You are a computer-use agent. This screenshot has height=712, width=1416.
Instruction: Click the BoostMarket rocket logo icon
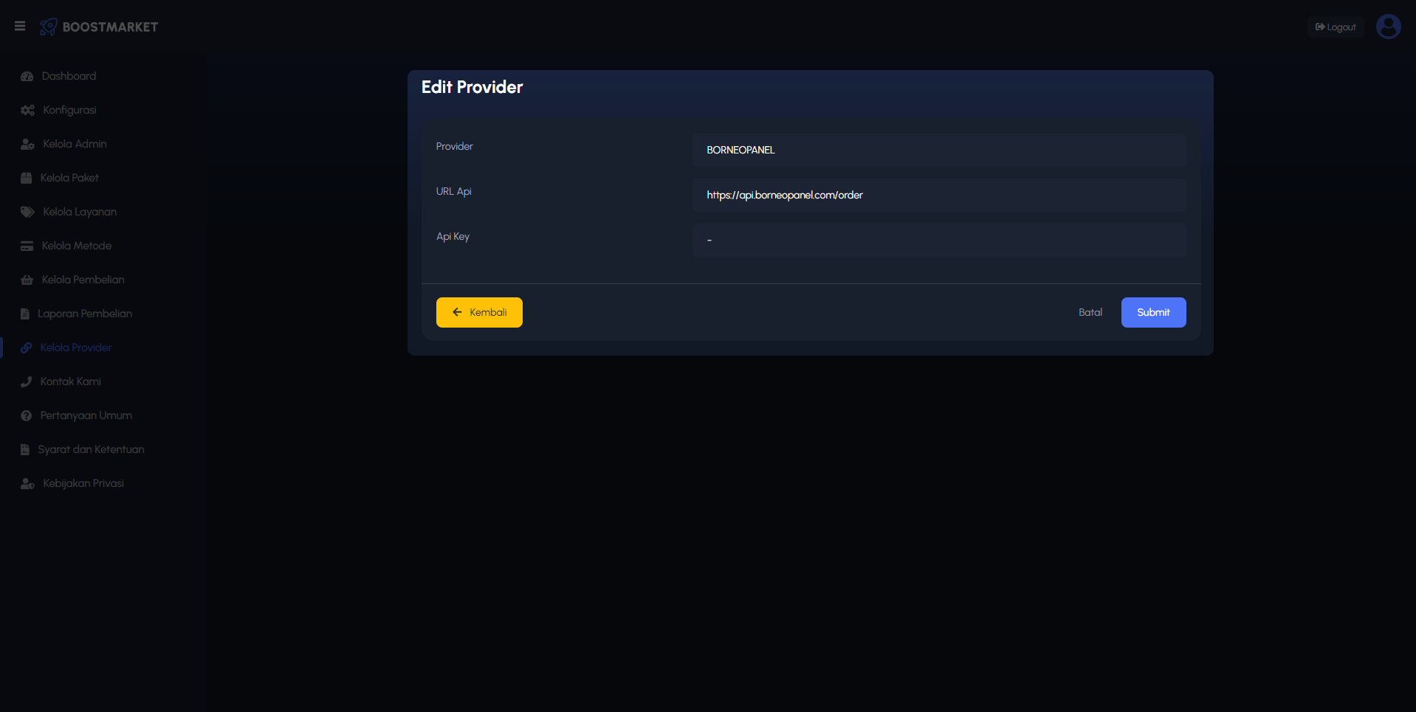click(49, 27)
